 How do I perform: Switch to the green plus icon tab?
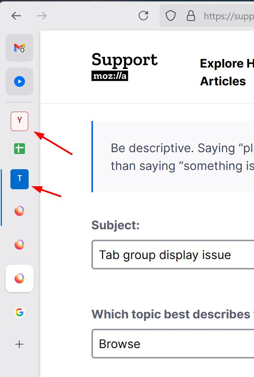click(x=19, y=148)
